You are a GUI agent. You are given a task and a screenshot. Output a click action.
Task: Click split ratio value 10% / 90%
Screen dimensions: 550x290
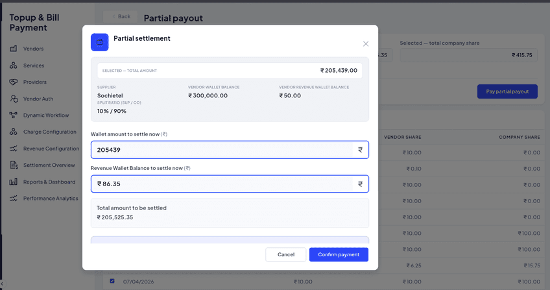112,111
